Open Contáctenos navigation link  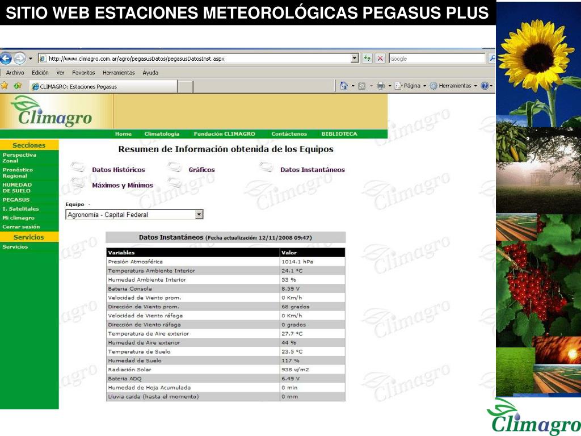click(x=289, y=134)
